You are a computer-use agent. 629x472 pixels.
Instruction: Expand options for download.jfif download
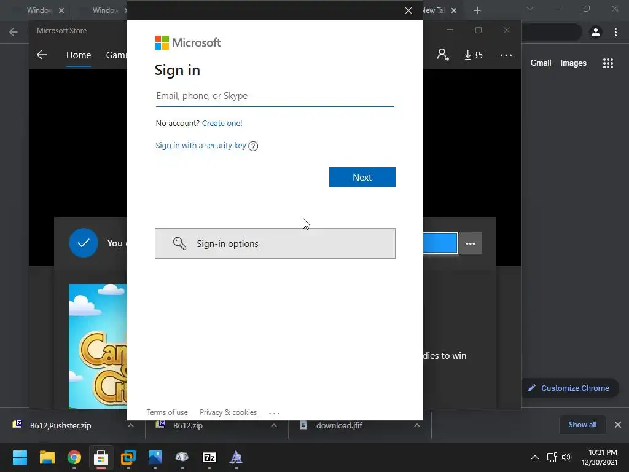pyautogui.click(x=417, y=425)
